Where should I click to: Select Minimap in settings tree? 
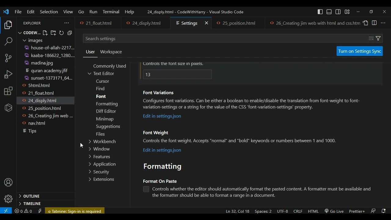[x=105, y=119]
